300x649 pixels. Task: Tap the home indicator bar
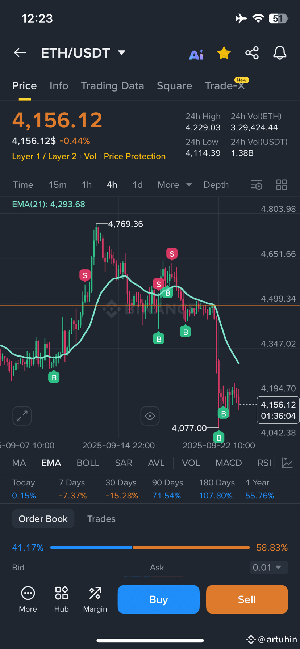(x=150, y=640)
